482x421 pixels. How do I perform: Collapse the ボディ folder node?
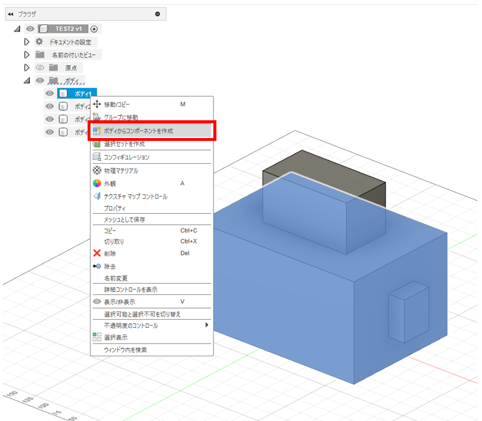27,81
